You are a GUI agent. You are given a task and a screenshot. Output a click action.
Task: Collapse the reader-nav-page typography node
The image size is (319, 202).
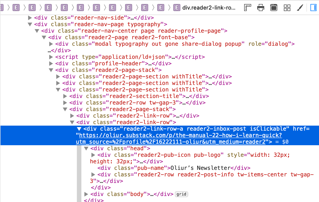coord(30,24)
